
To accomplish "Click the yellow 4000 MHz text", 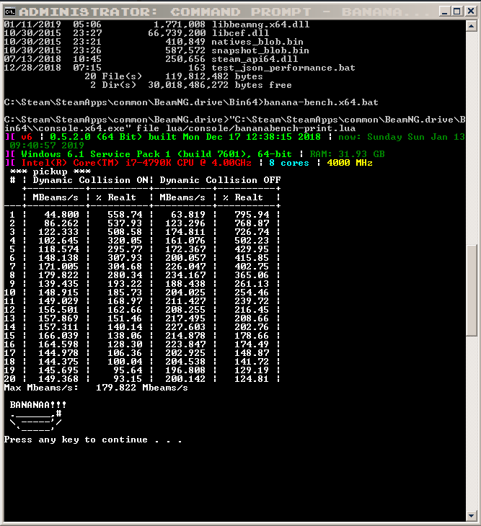I will pyautogui.click(x=350, y=163).
